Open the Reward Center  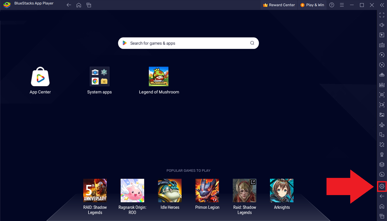point(279,5)
